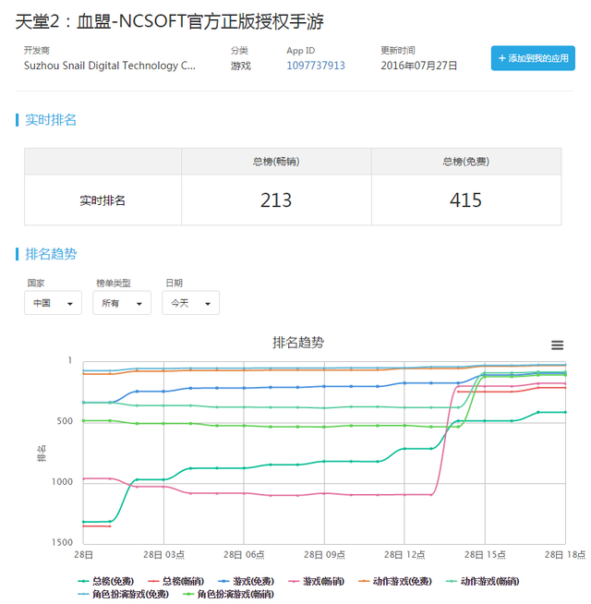
Task: Select the rank value 415
Action: [465, 199]
